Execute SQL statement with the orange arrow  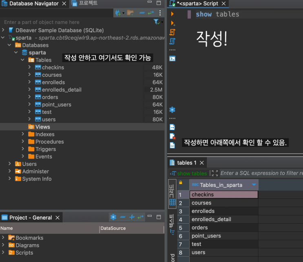coord(172,14)
